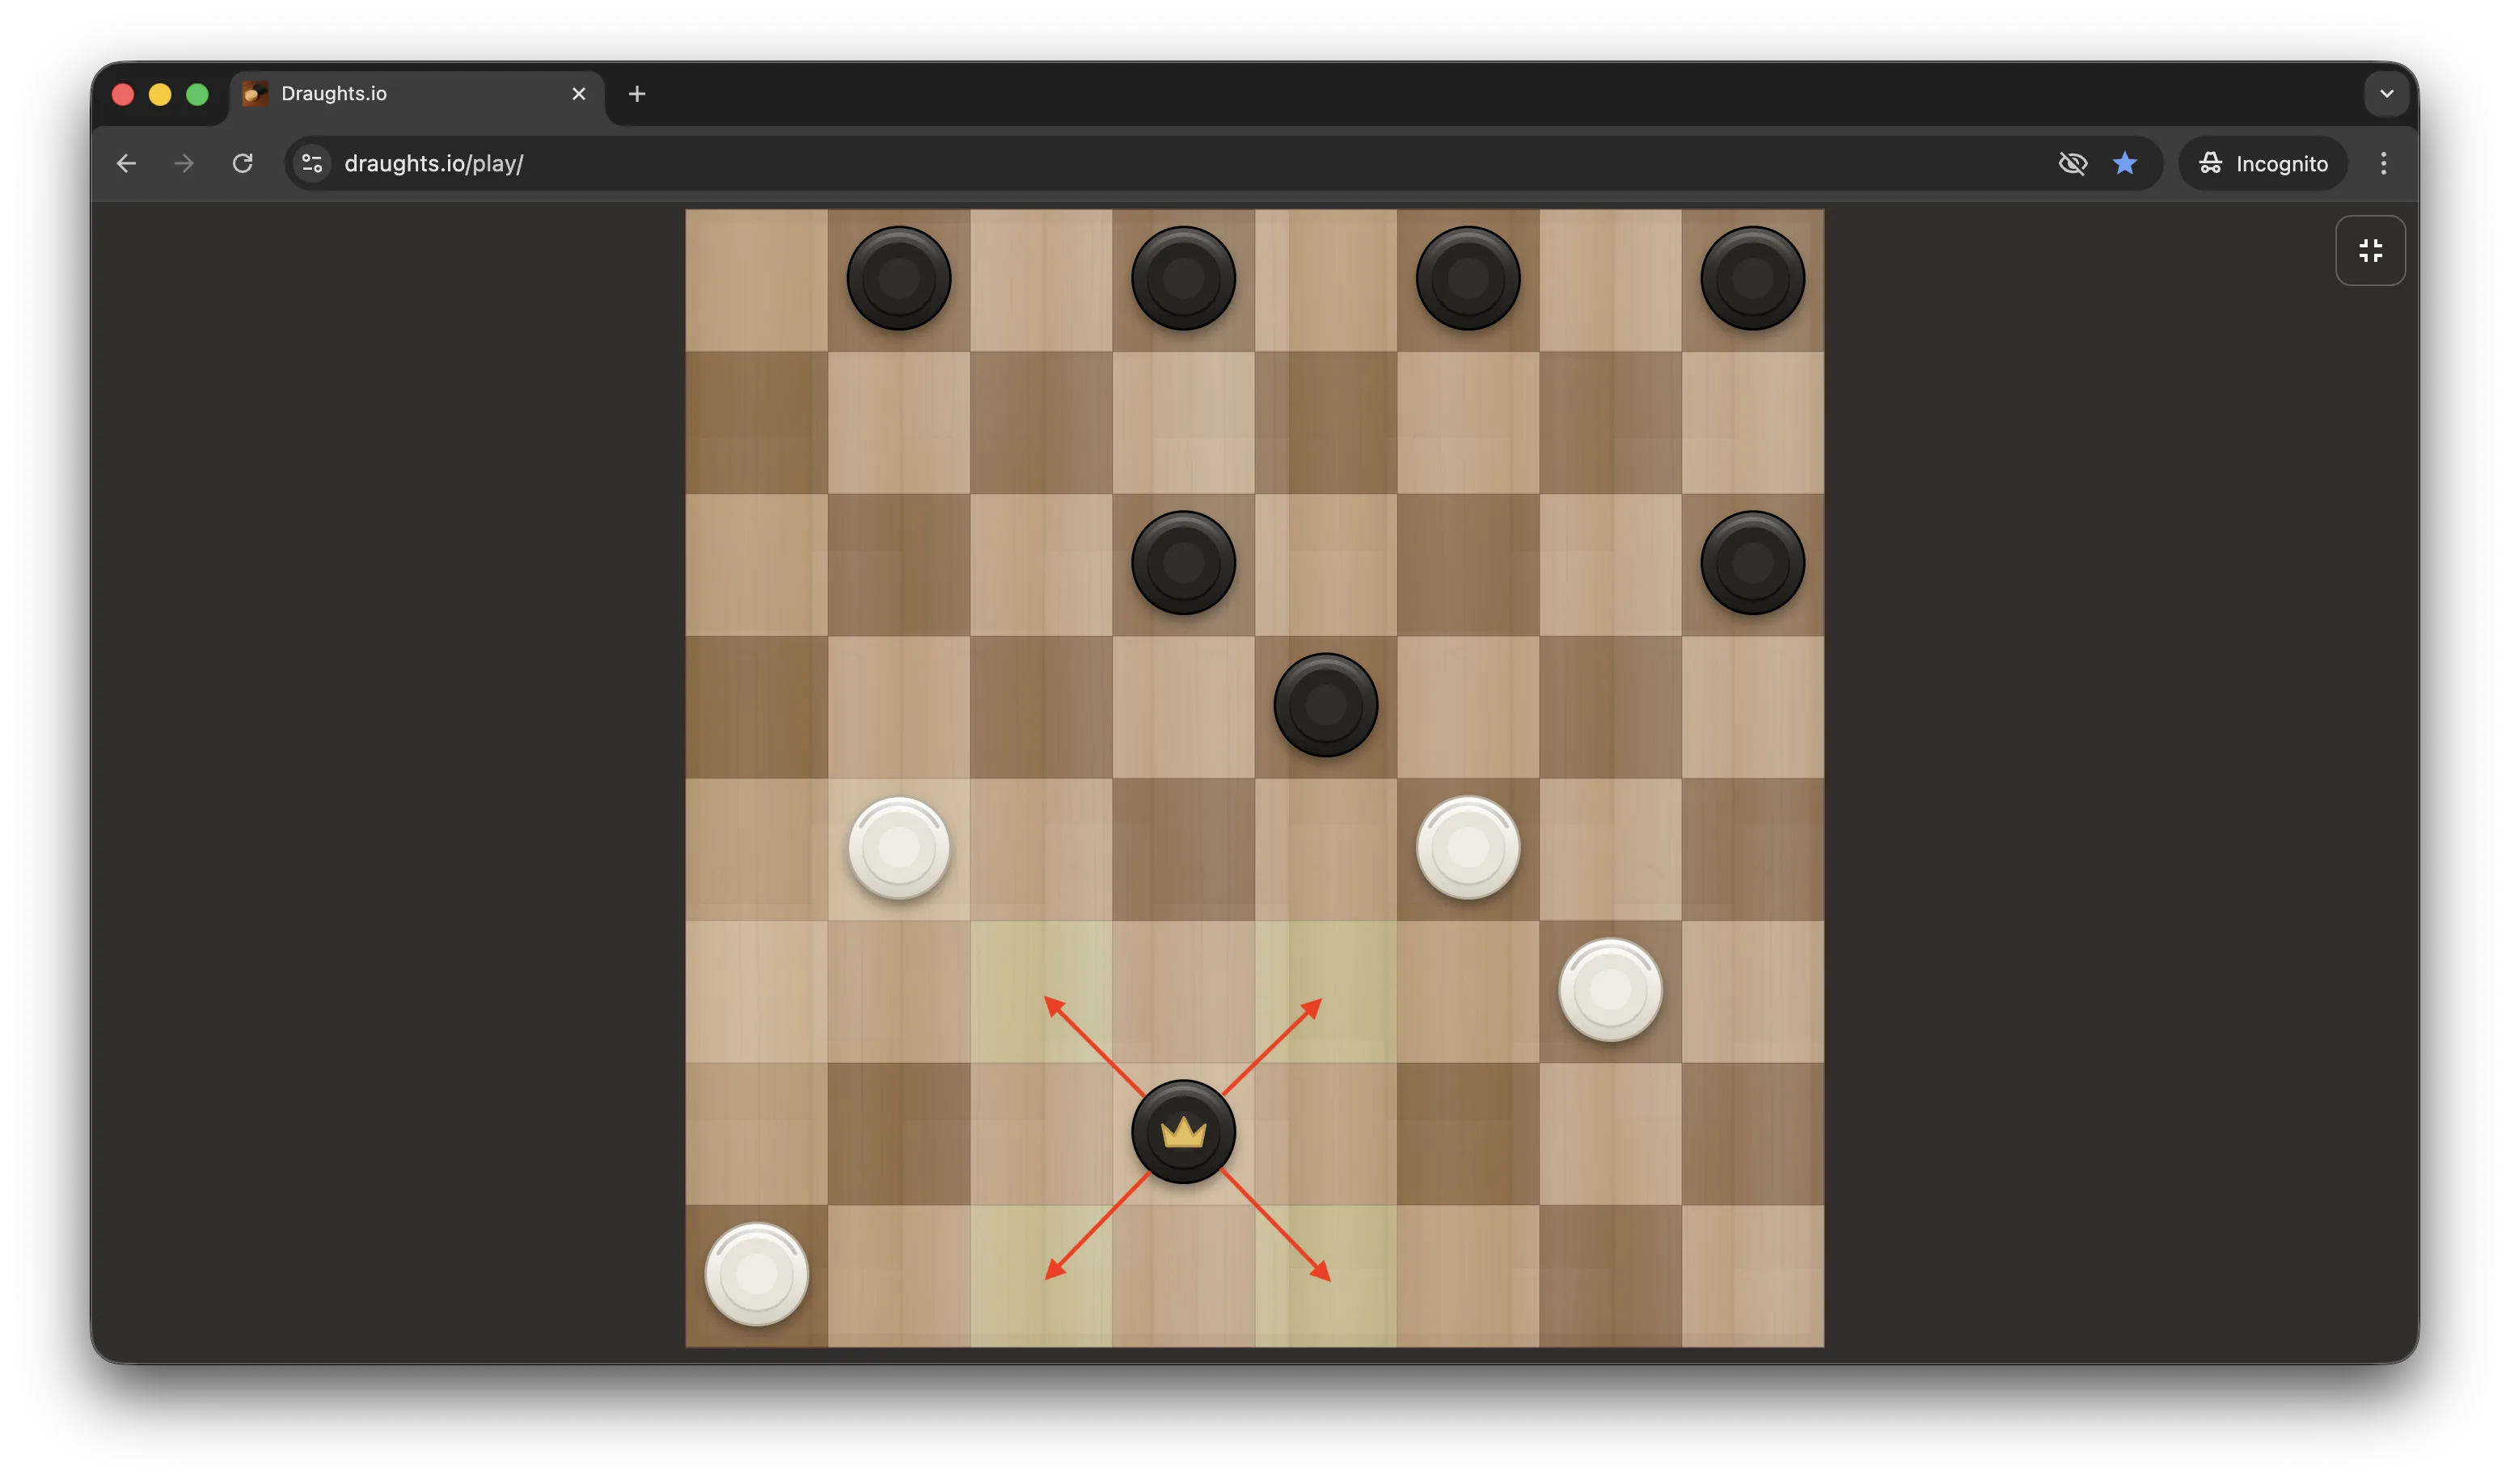
Task: Click the reload page icon
Action: [241, 163]
